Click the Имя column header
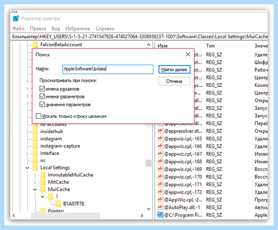This screenshot has width=278, height=230. coord(163,46)
